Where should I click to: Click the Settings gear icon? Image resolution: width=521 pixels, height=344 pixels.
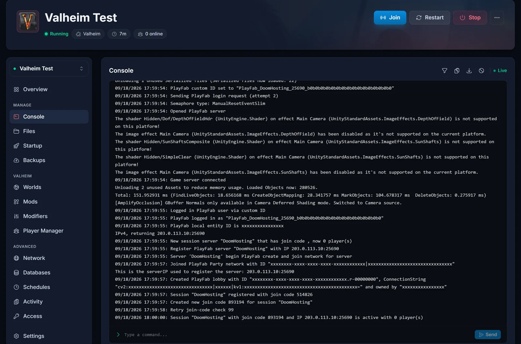tap(16, 336)
